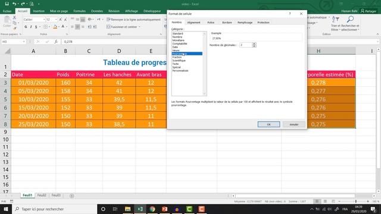The image size is (381, 214).
Task: Click the formula bar showing 0,278
Action: click(114, 42)
